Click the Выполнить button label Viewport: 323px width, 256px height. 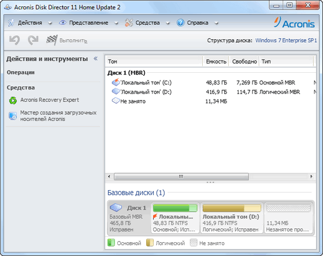(73, 40)
